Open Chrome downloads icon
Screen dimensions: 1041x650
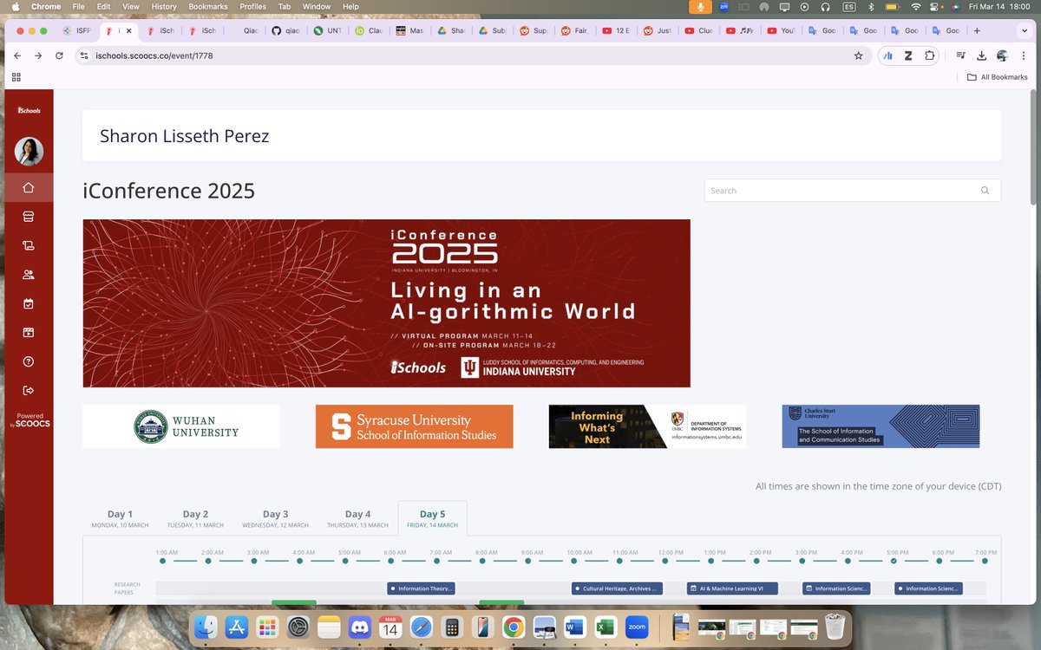[x=981, y=55]
